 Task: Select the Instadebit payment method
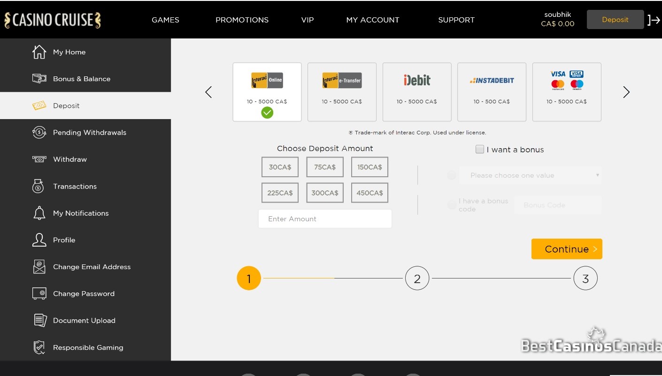pyautogui.click(x=492, y=92)
